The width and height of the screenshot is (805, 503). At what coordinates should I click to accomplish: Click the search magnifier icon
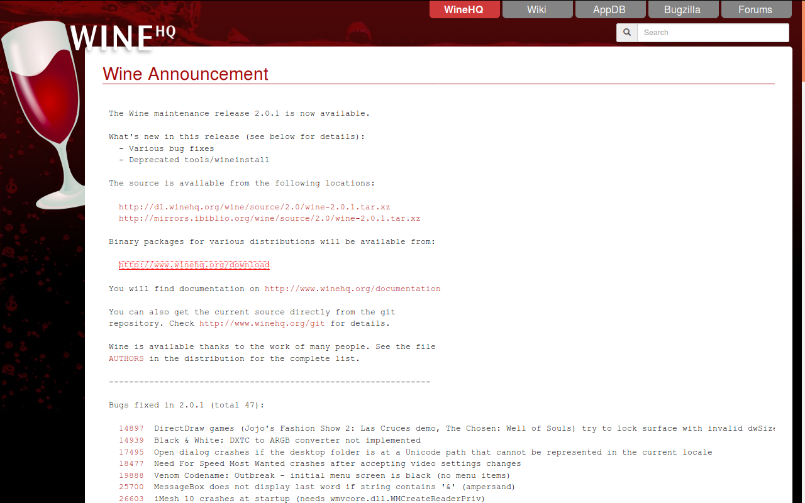click(x=626, y=32)
